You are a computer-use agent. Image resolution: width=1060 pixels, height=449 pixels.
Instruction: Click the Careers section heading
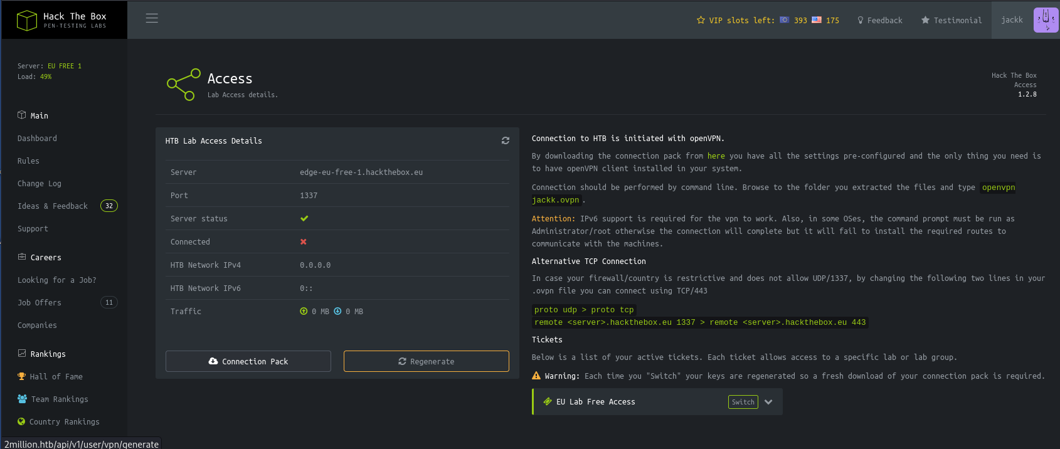[x=46, y=257]
